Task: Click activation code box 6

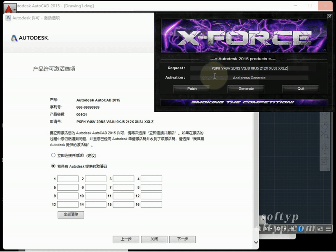Action: click(x=96, y=187)
